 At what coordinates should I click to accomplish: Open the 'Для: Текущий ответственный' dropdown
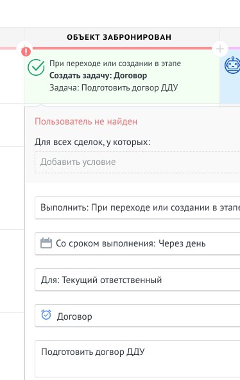point(137,280)
